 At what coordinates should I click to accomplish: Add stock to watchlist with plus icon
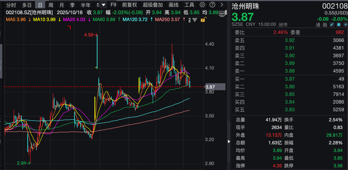[345, 24]
